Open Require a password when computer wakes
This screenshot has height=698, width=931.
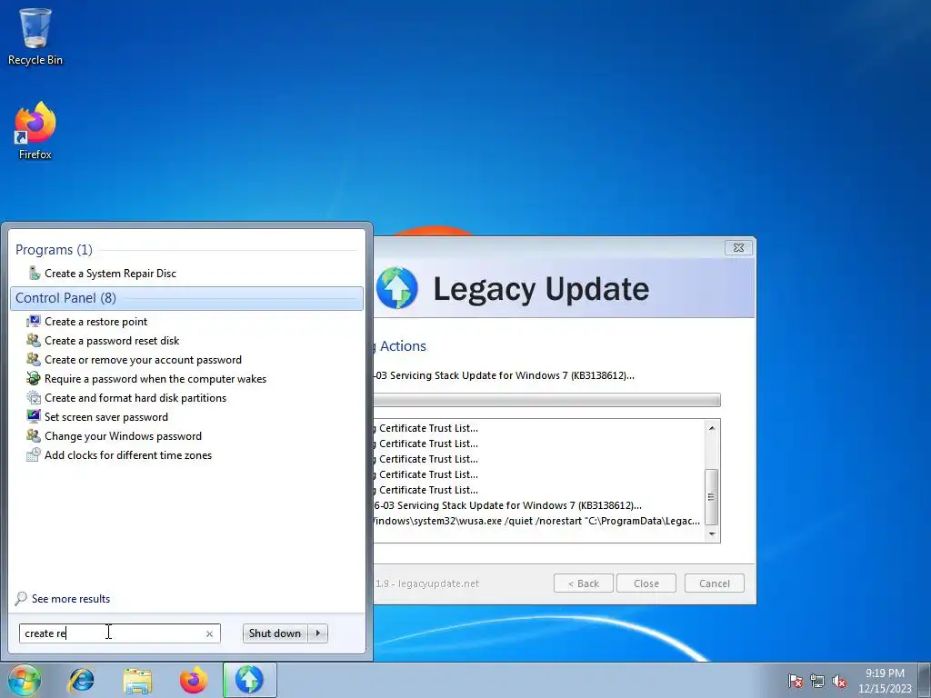[x=155, y=378]
